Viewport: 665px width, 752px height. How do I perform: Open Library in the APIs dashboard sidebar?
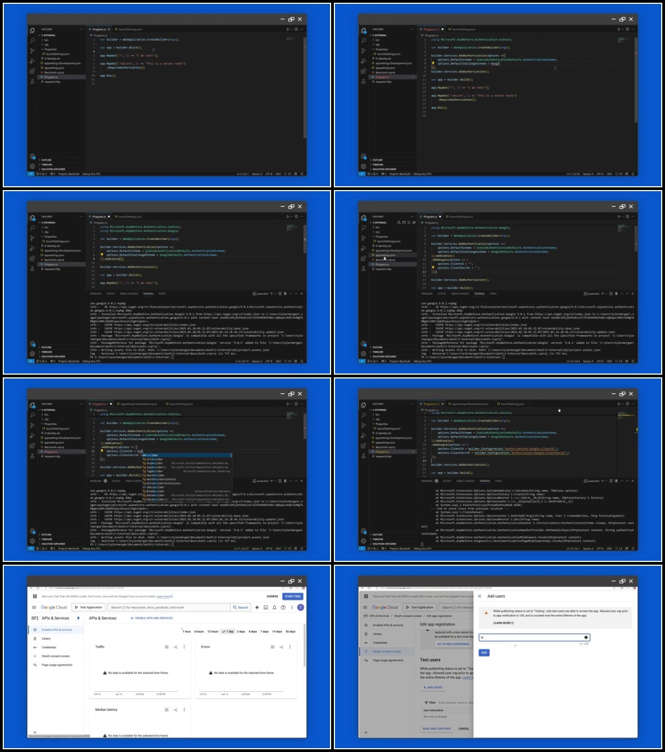pyautogui.click(x=46, y=639)
